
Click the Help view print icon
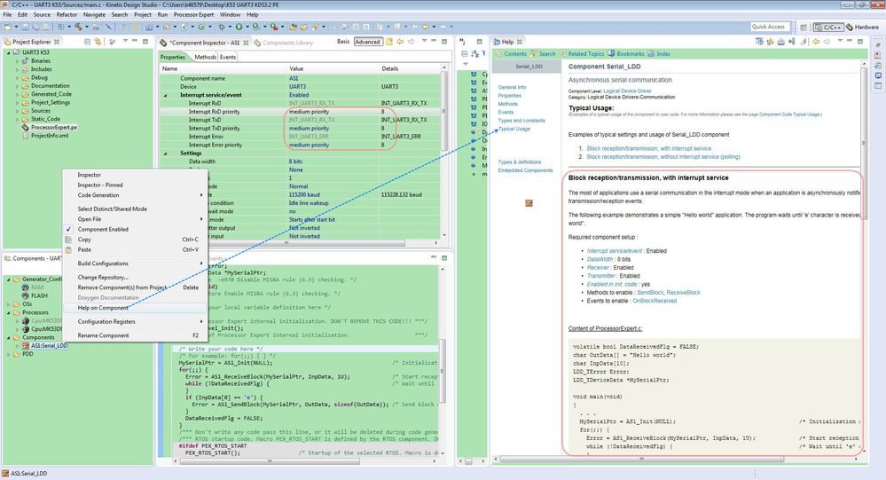pos(780,42)
